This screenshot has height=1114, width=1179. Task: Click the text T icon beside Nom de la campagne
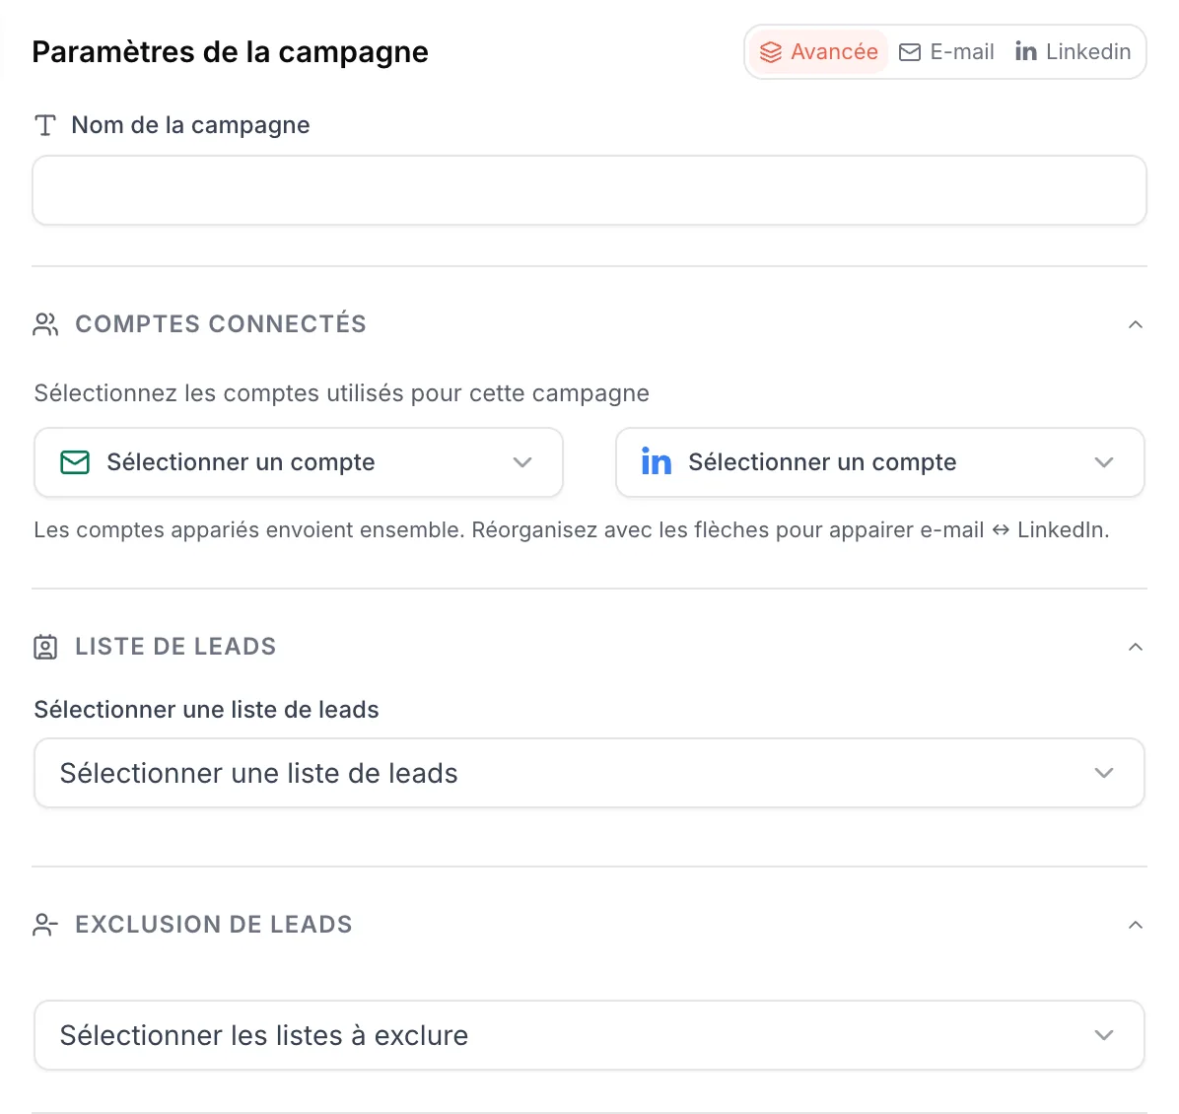[x=46, y=125]
